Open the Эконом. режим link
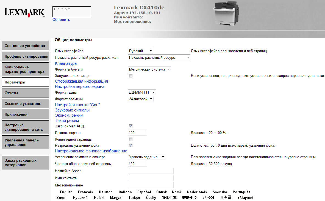Viewport: 325px width, 201px height. click(x=69, y=115)
